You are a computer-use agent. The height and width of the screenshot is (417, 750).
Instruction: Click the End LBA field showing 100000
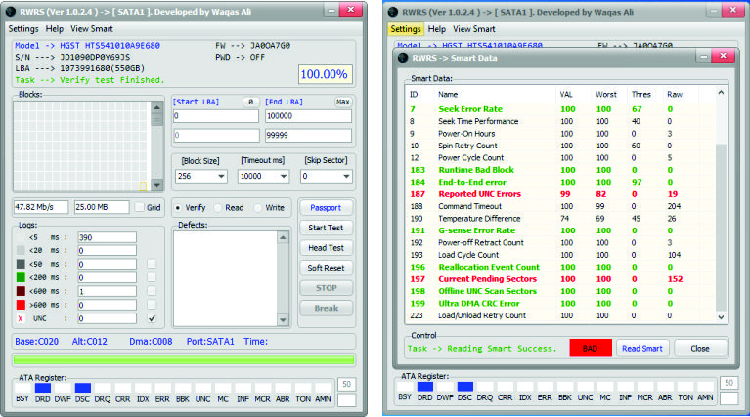click(309, 116)
